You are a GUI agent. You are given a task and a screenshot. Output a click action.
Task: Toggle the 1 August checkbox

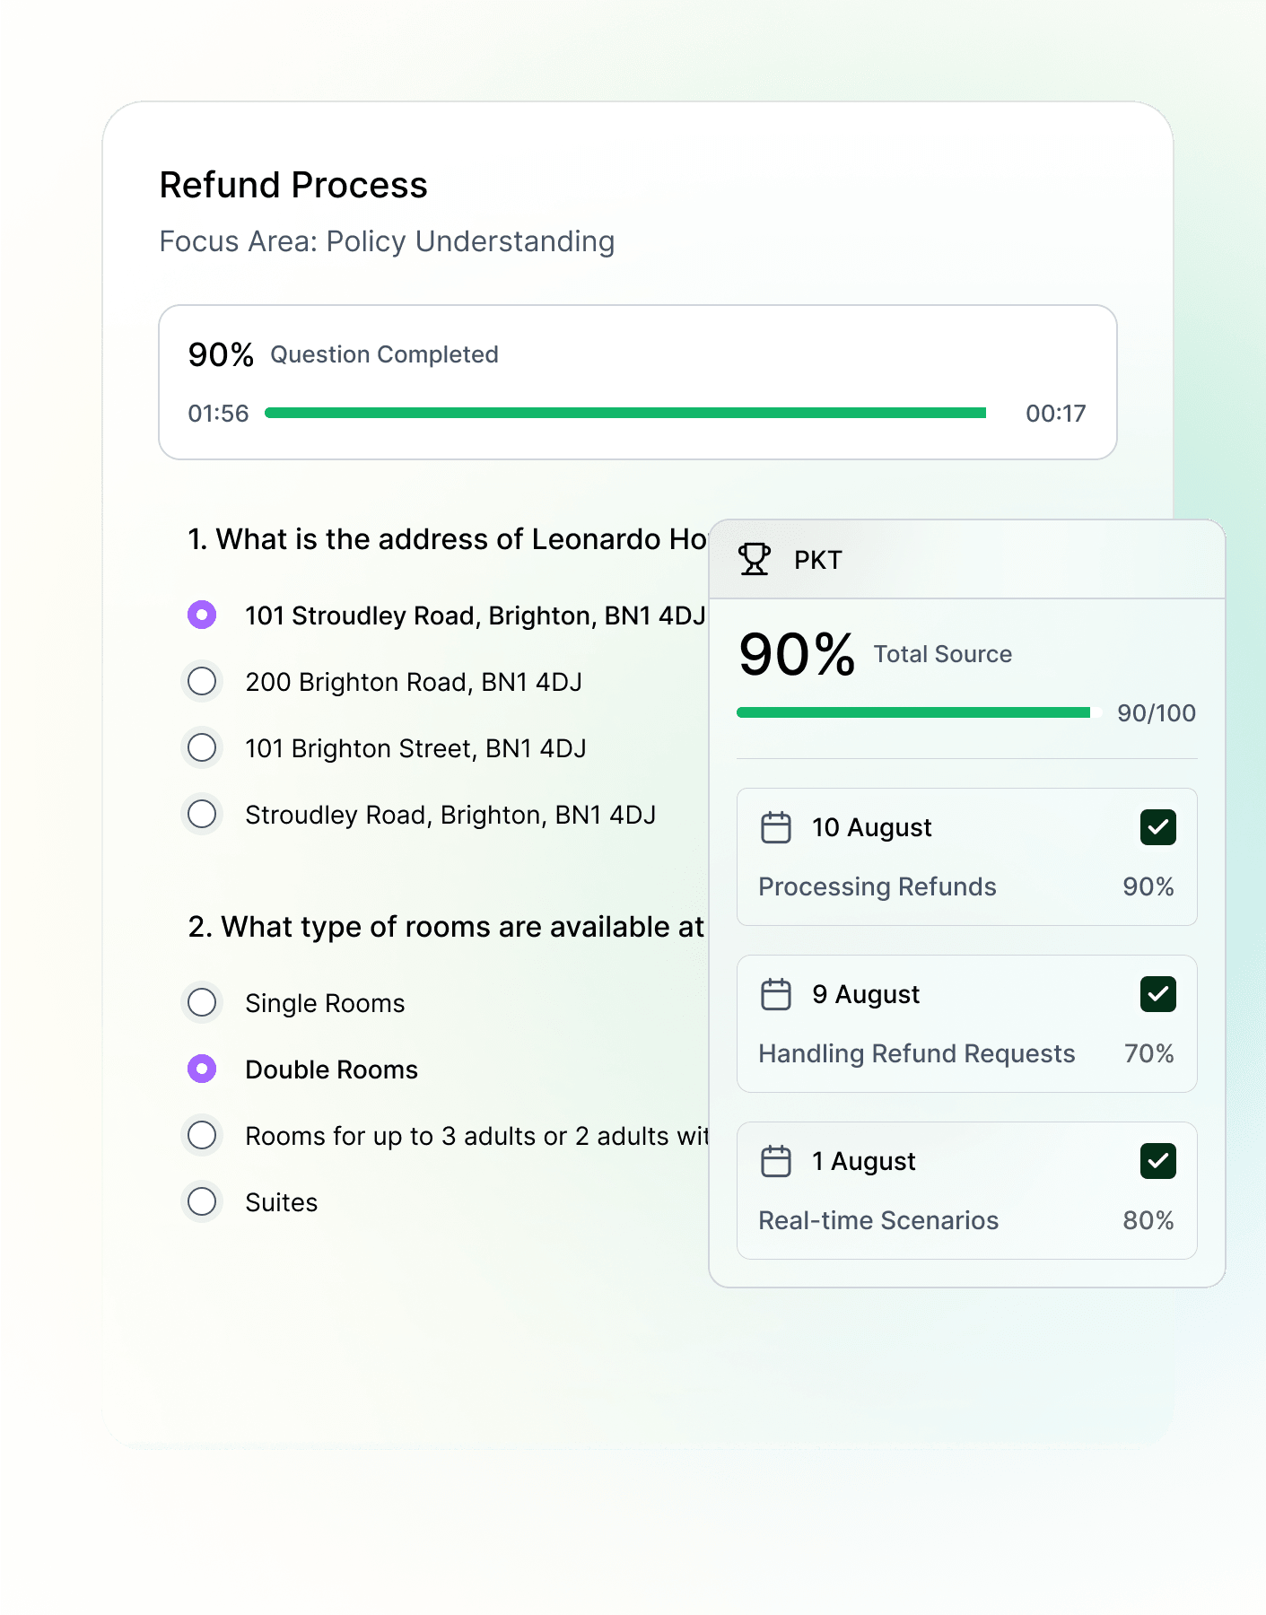pos(1157,1161)
